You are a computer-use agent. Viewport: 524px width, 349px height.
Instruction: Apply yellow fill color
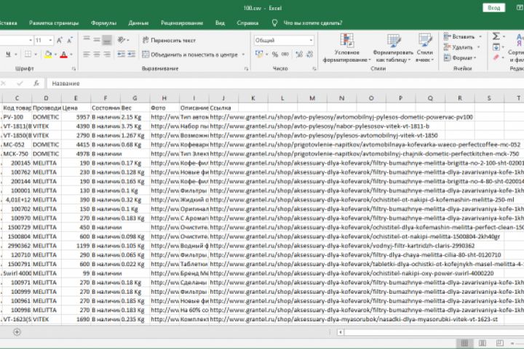coord(48,54)
